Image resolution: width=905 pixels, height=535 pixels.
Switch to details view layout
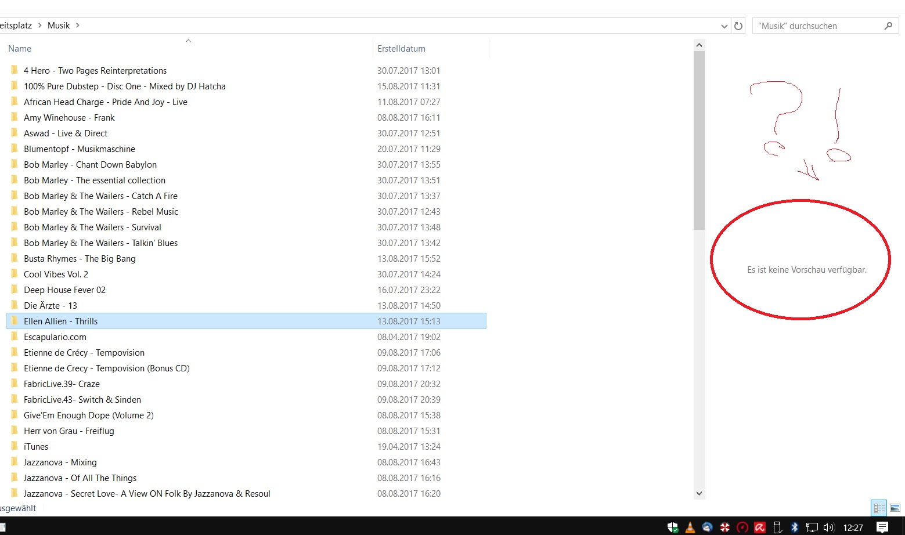[x=879, y=508]
